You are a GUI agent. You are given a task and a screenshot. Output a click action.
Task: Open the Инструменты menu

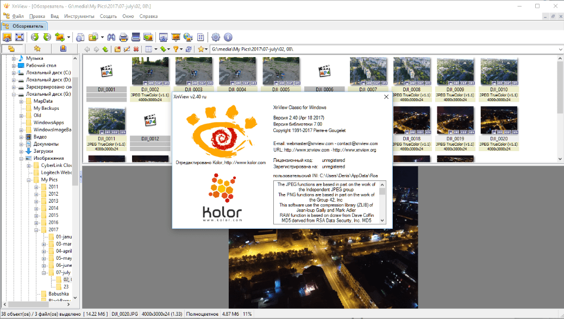click(x=79, y=16)
